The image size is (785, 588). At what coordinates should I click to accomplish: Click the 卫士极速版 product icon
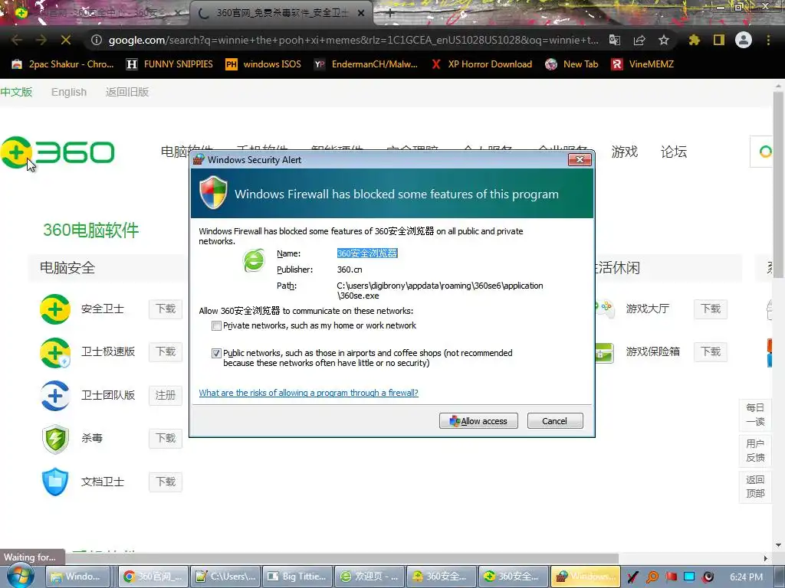point(55,352)
